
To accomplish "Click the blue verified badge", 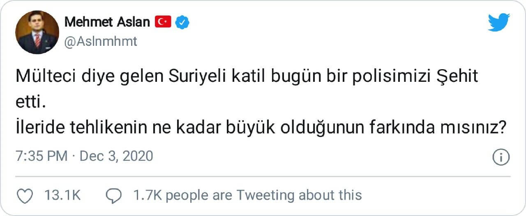I will (x=182, y=22).
